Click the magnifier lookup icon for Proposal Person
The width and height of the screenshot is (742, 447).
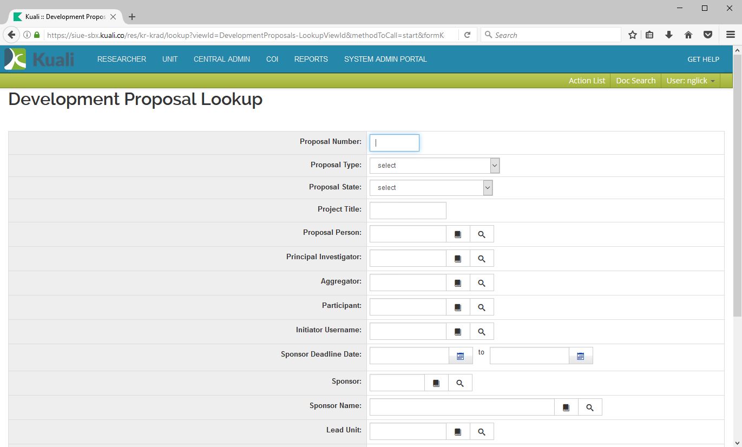pyautogui.click(x=482, y=234)
